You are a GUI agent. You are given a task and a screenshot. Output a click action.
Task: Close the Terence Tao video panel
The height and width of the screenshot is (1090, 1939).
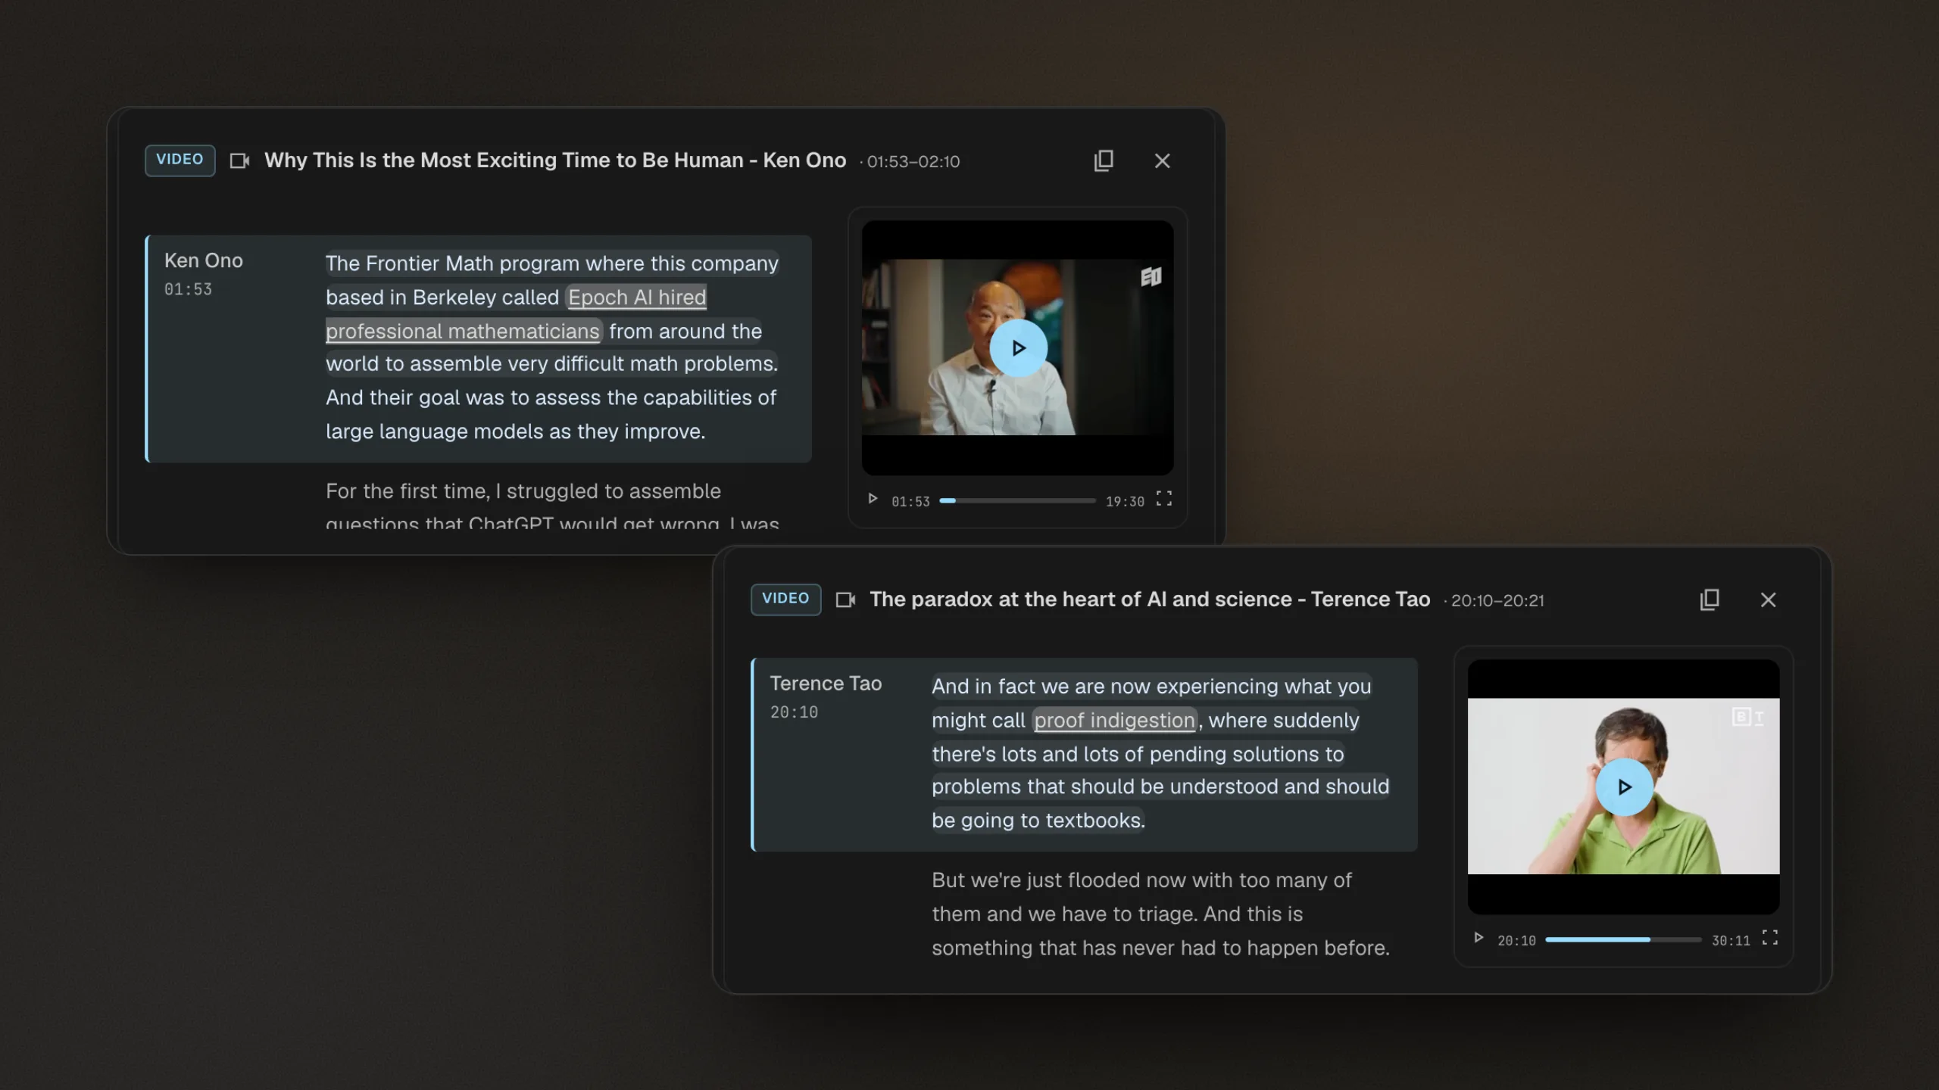[x=1768, y=599]
